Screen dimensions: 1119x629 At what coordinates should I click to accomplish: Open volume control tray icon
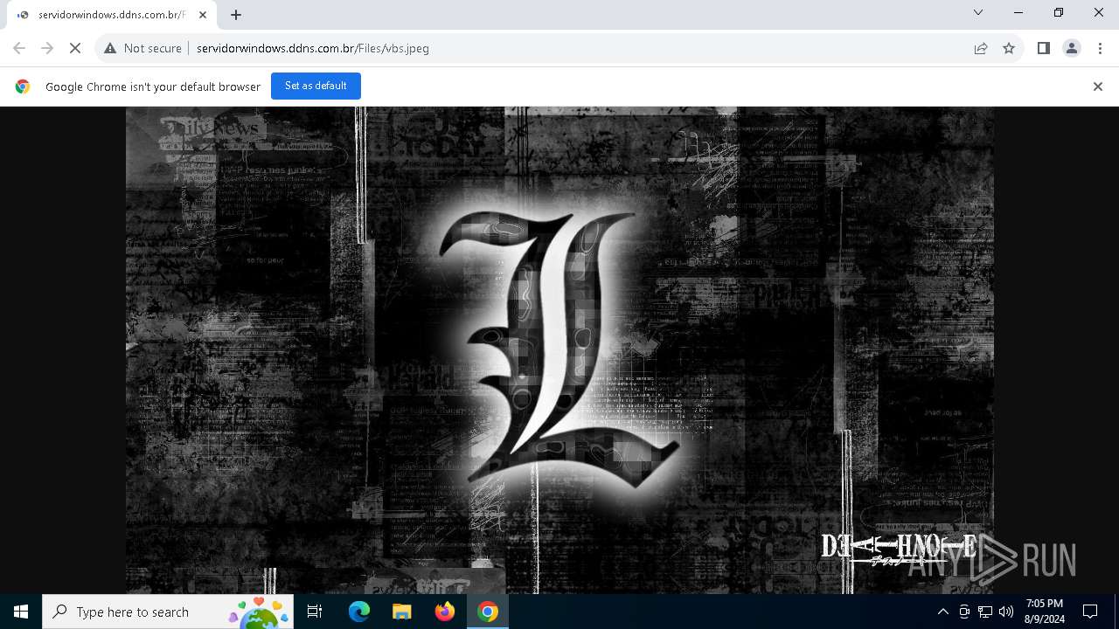(1006, 612)
